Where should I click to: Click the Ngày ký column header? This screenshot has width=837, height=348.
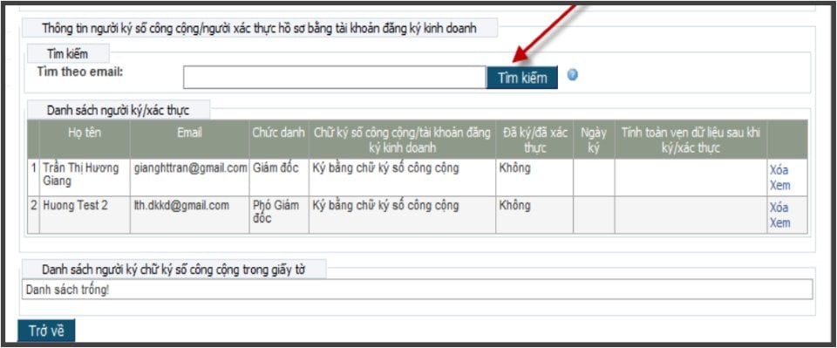594,140
